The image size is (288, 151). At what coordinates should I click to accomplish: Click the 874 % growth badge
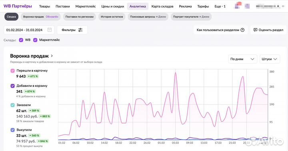(30, 92)
